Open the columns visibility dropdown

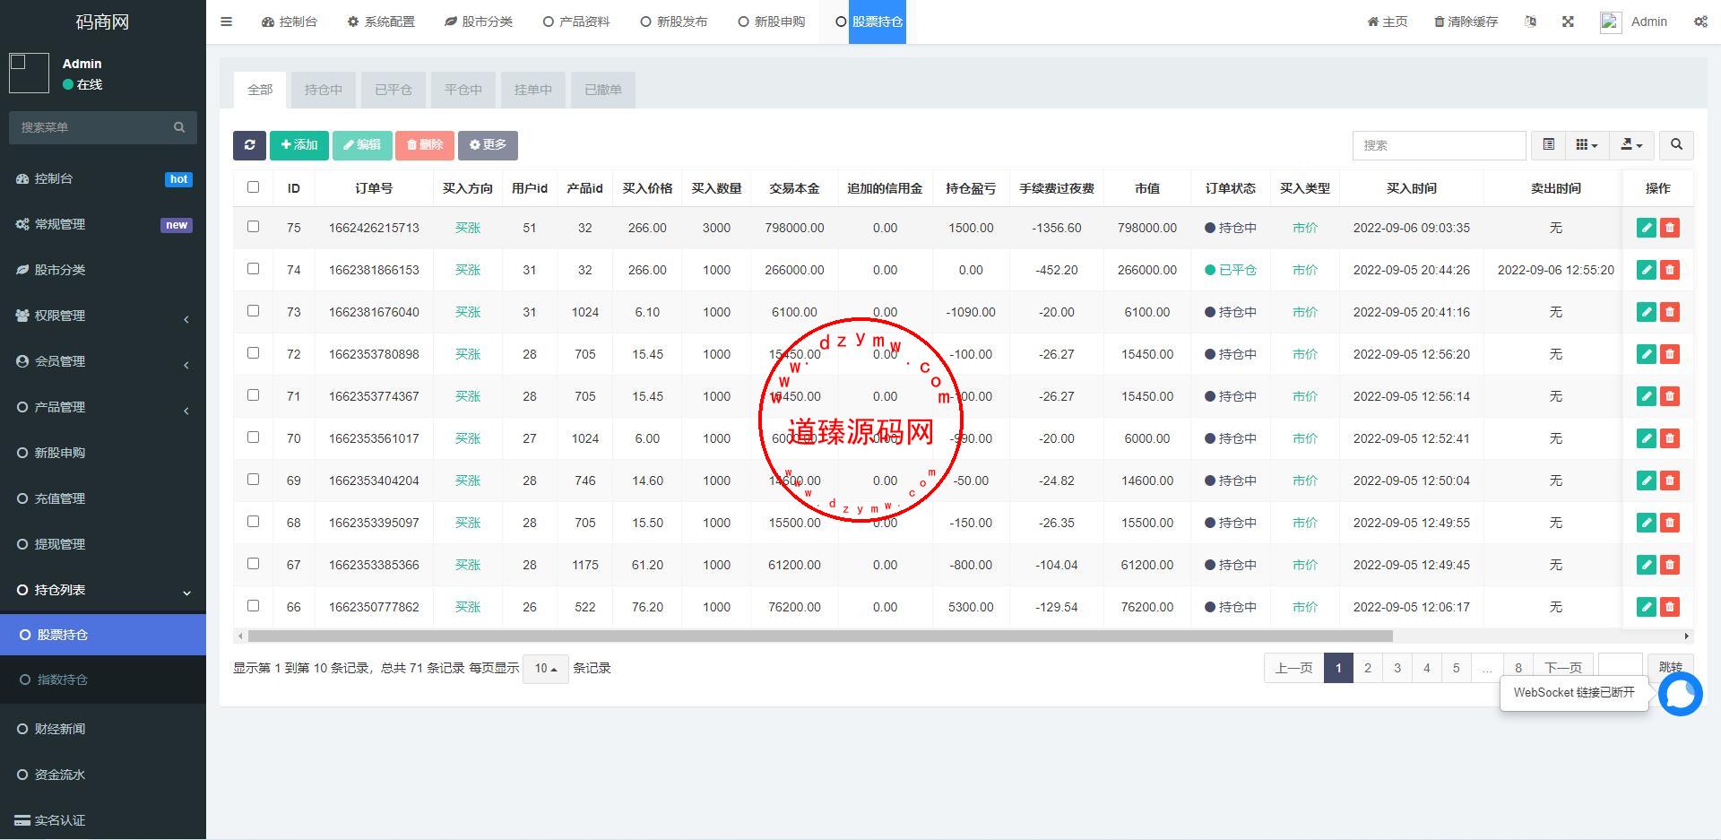coord(1587,144)
